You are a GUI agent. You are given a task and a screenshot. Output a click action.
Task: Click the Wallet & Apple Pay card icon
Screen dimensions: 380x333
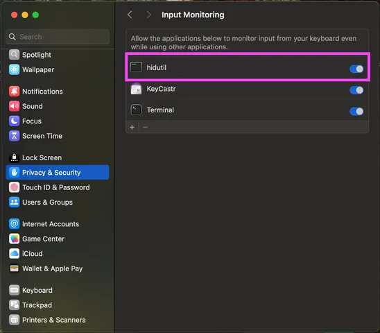coord(14,268)
